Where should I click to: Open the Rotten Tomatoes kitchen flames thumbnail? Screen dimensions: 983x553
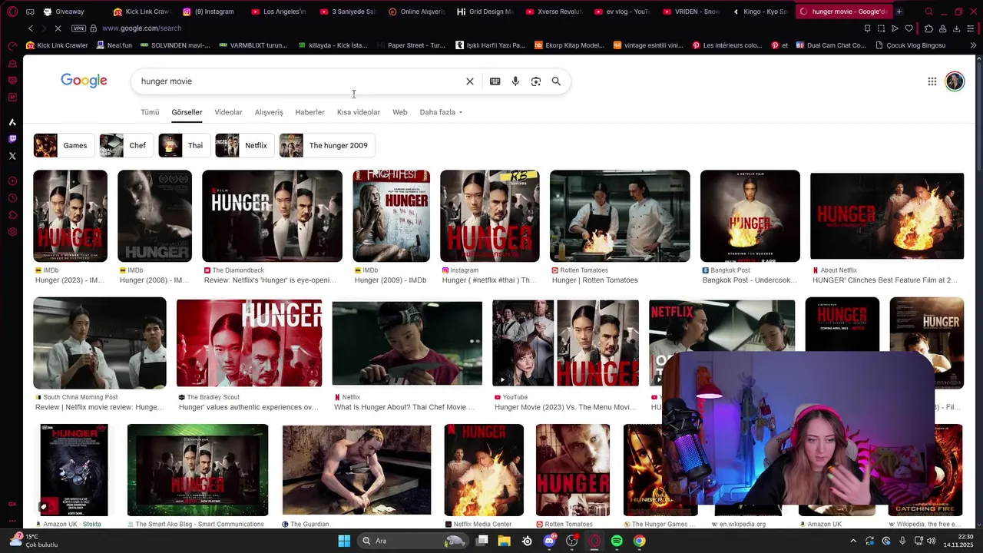tap(620, 216)
